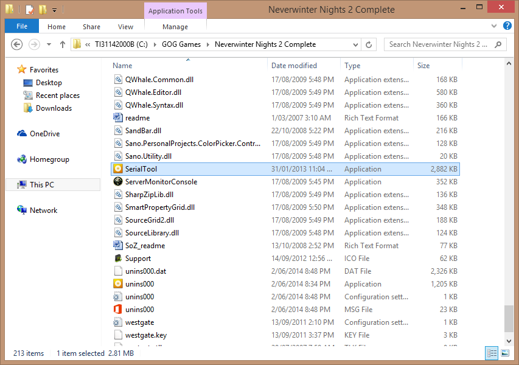
Task: Click the SoZ_readme document icon
Action: (x=118, y=246)
